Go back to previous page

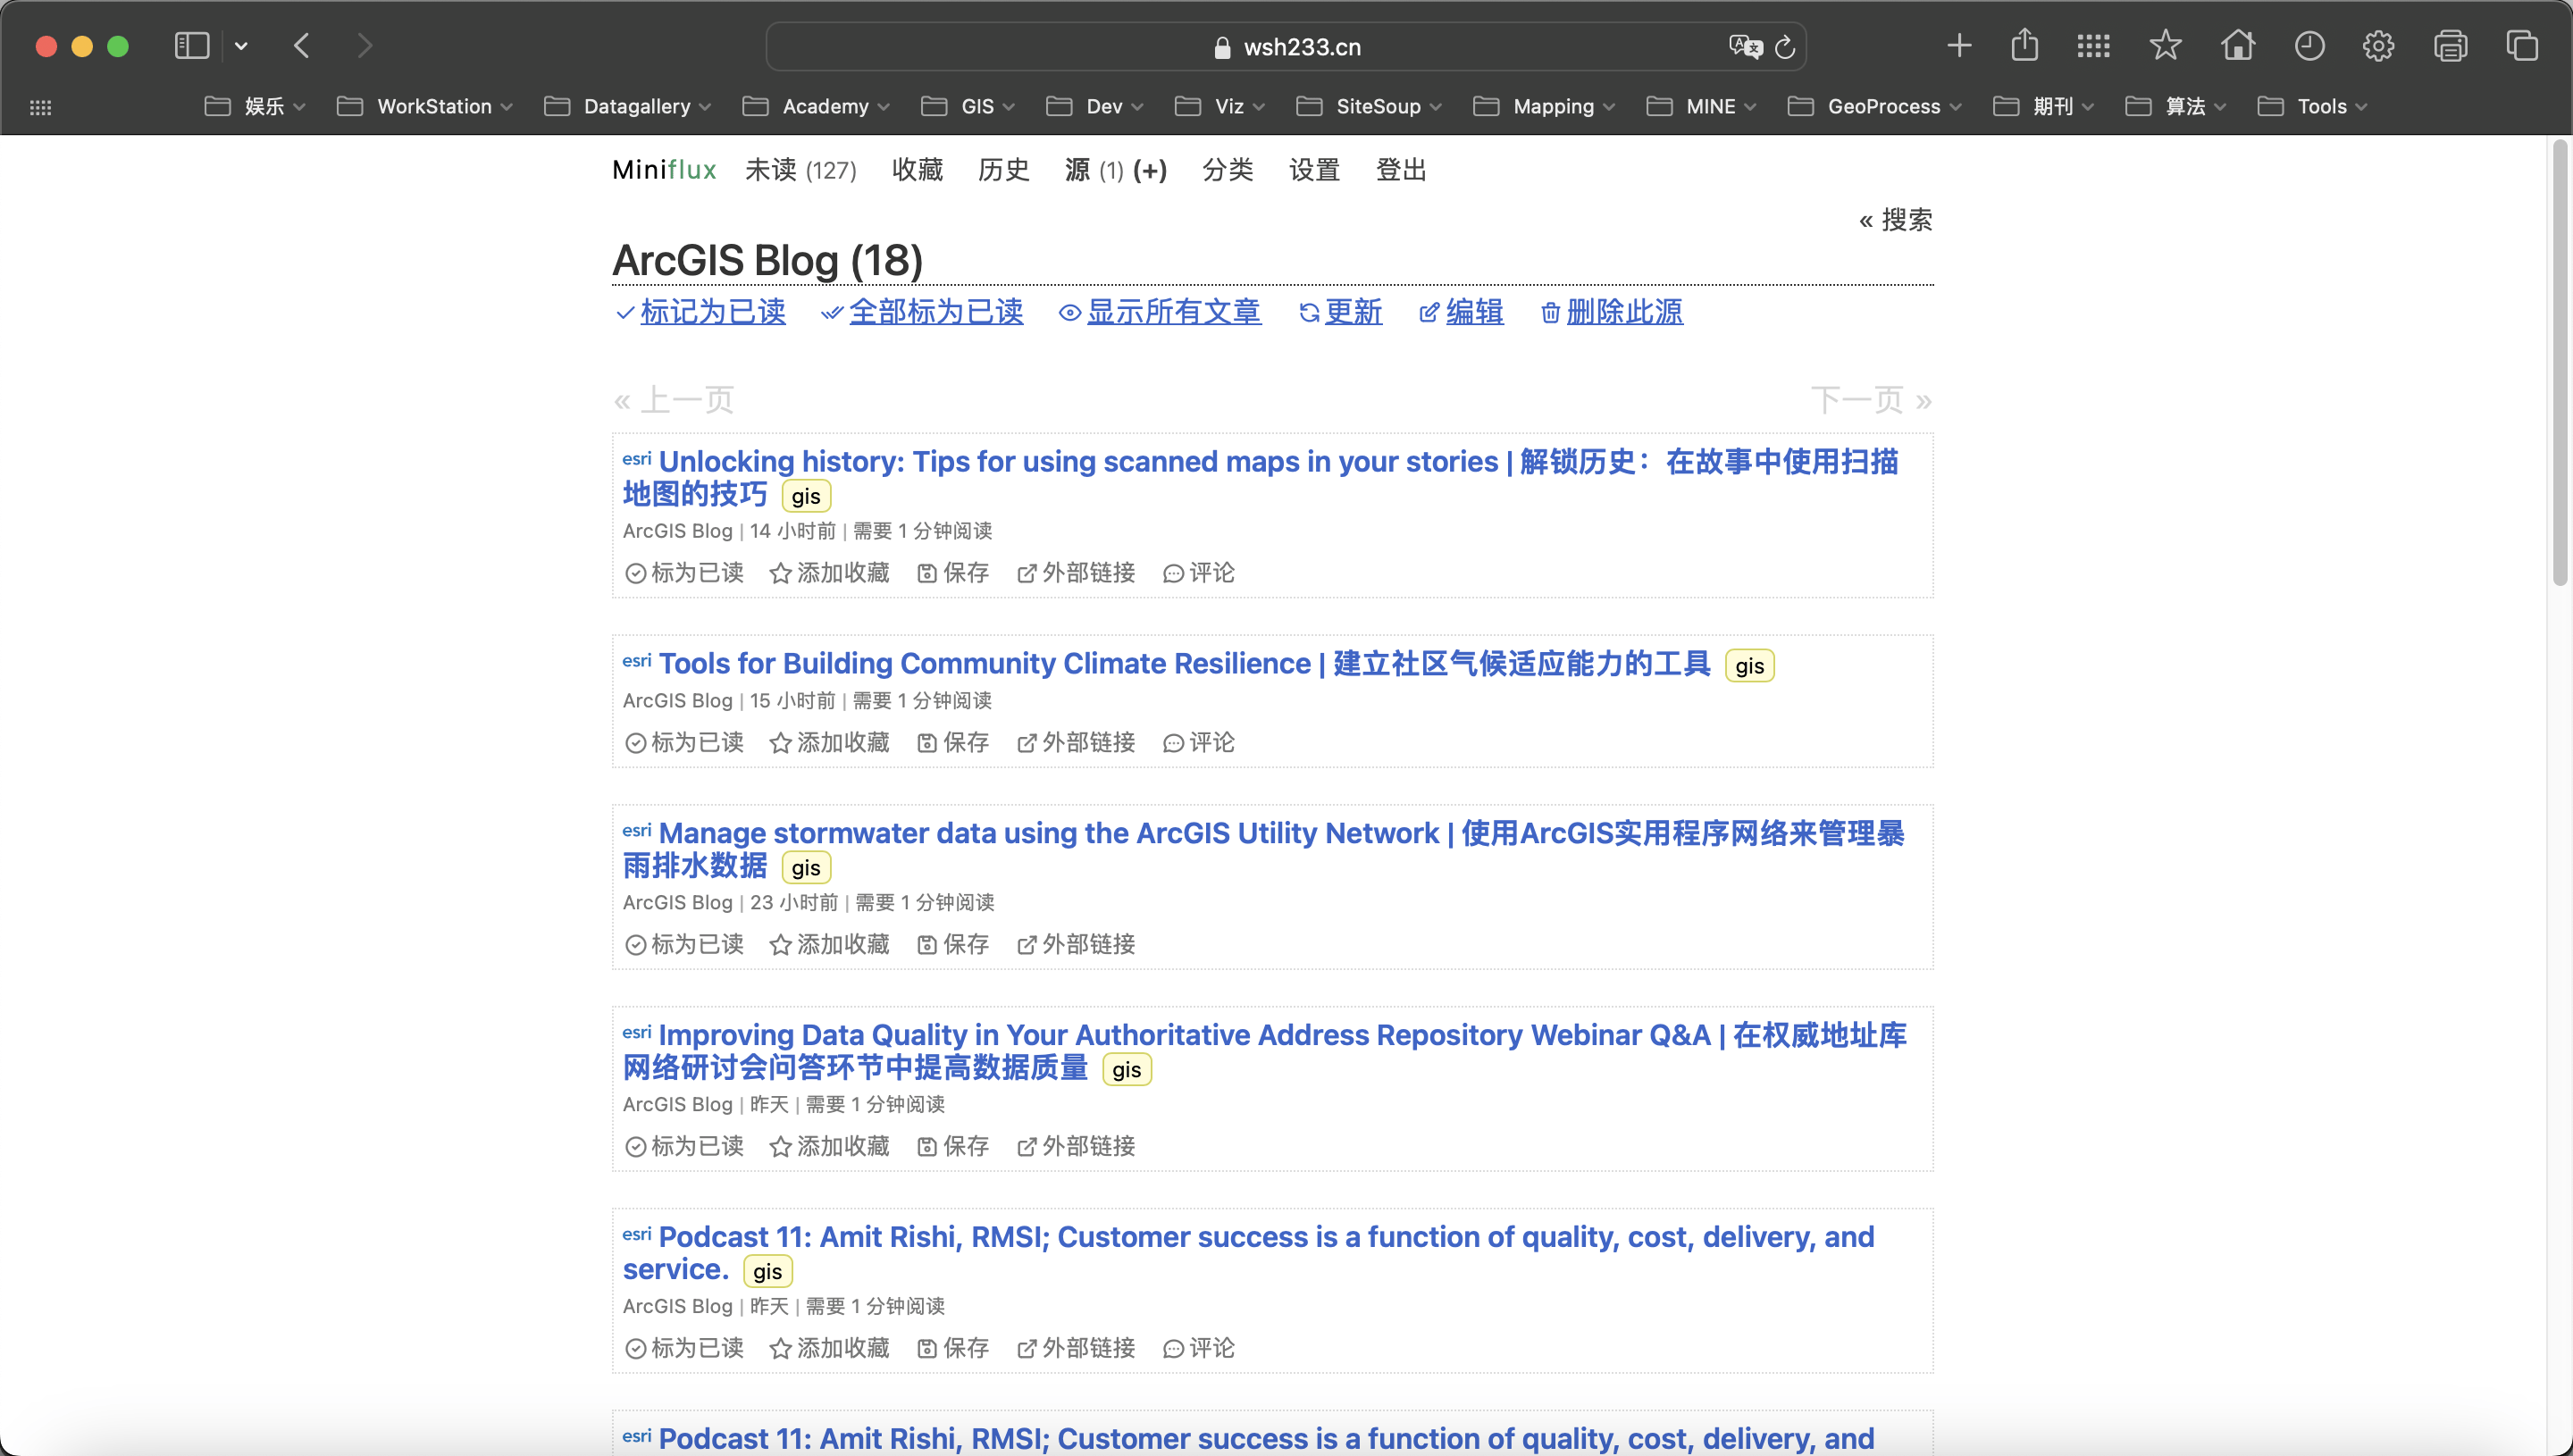(302, 46)
